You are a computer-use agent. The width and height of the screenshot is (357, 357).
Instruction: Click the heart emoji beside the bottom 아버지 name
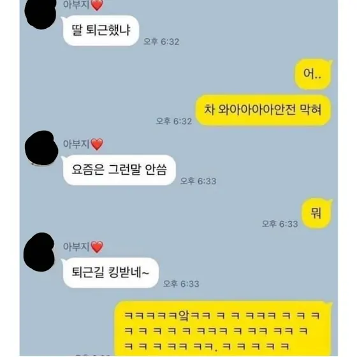tap(97, 247)
